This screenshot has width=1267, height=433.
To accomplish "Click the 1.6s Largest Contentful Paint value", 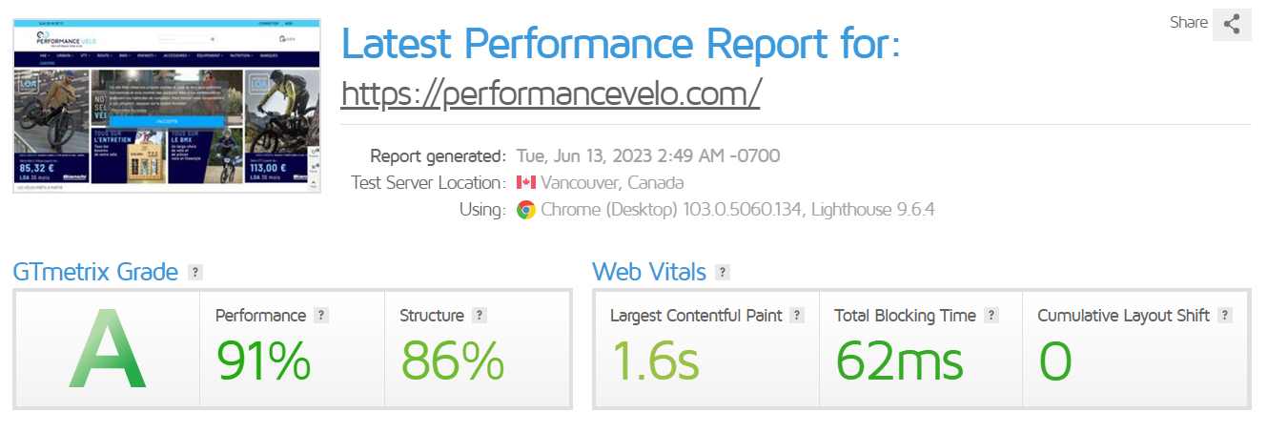I will pyautogui.click(x=655, y=361).
